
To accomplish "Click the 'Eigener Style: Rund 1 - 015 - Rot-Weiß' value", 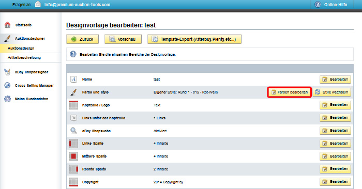I will point(186,92).
